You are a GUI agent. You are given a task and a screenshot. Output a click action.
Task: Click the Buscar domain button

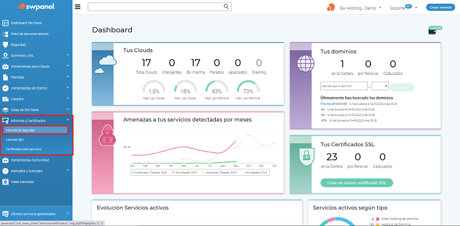tap(401, 87)
